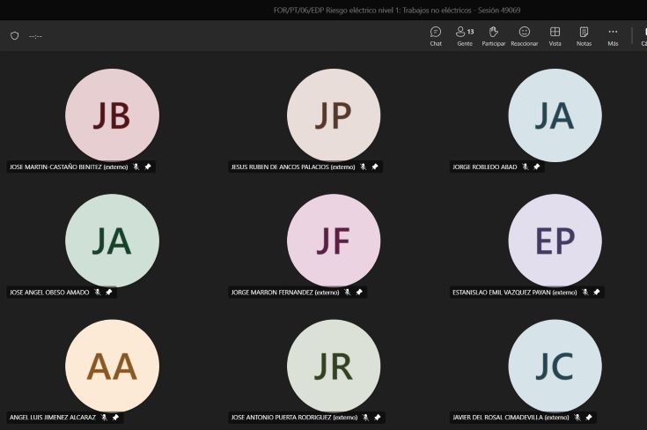Click the meeting title Riesgo eléctrico nivel 1

point(397,11)
